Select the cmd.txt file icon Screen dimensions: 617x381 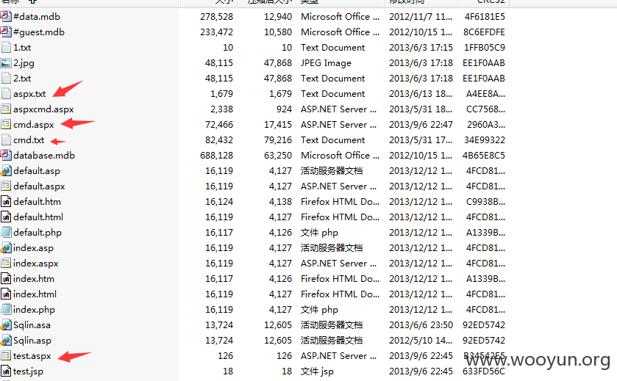[x=6, y=139]
